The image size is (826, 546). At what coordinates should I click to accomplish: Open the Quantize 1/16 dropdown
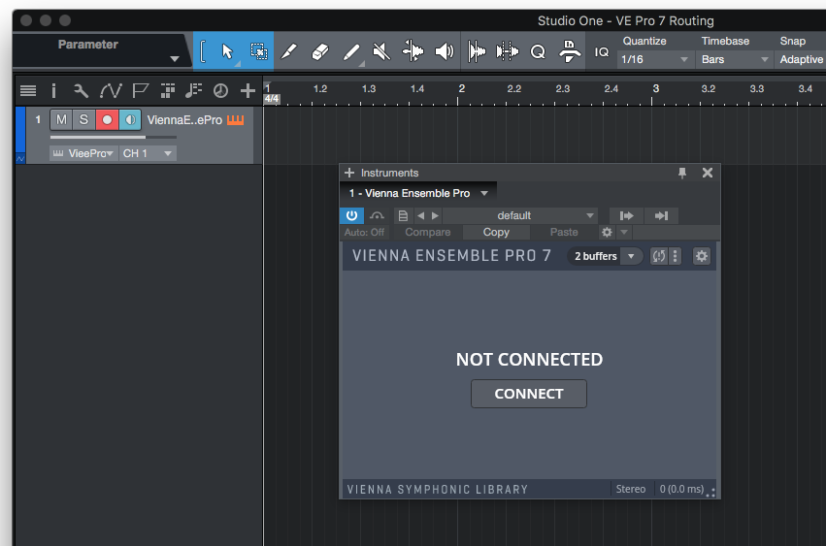(655, 59)
